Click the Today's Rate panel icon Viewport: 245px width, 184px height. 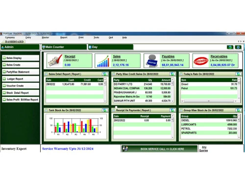pos(181,74)
